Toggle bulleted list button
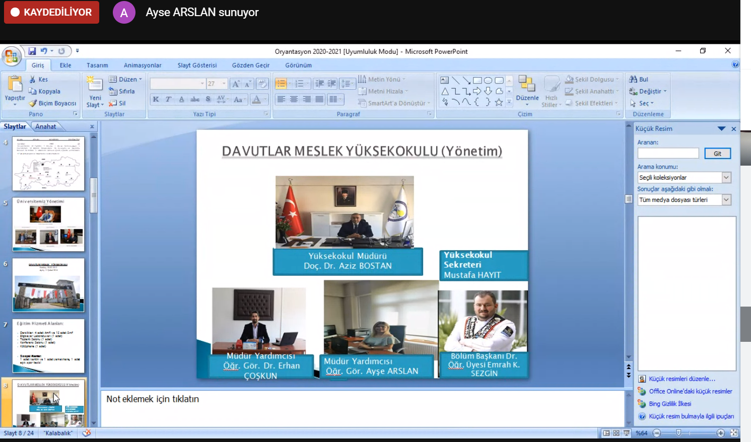This screenshot has height=442, width=751. [x=281, y=84]
